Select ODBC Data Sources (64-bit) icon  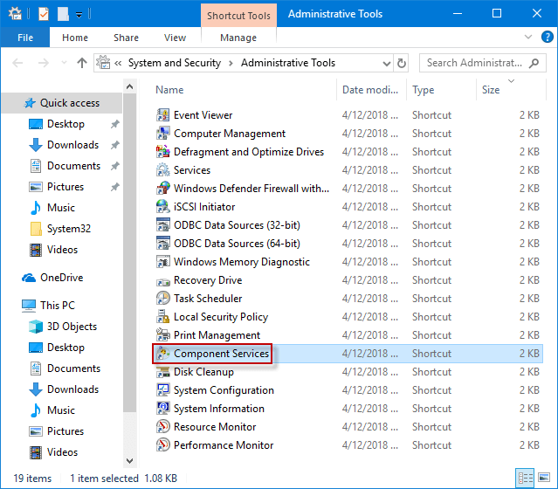click(x=163, y=244)
